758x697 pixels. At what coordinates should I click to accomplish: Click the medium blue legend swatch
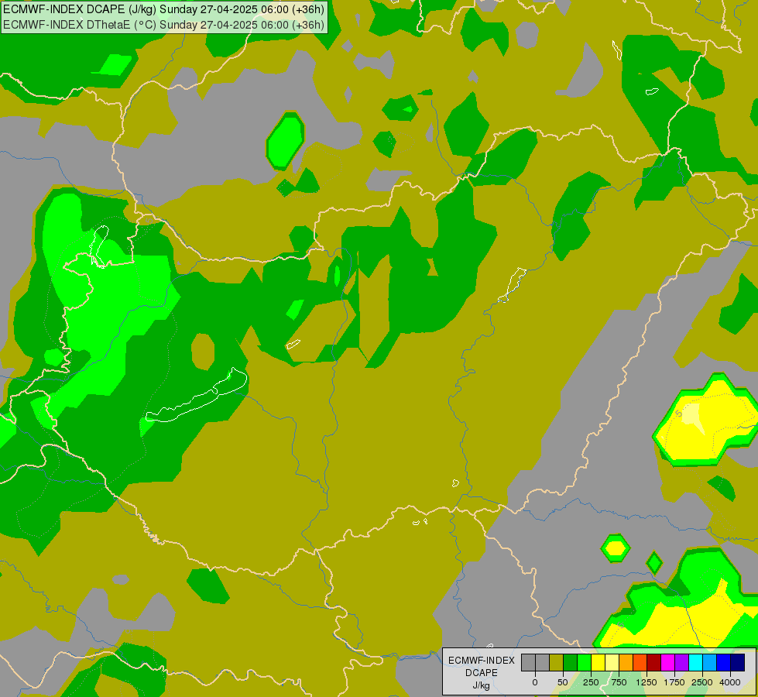(x=724, y=663)
